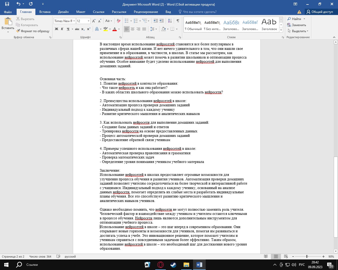Viewport: 338px width, 270px height.
Task: Click Заменить to replace text
Action: pyautogui.click(x=297, y=25)
